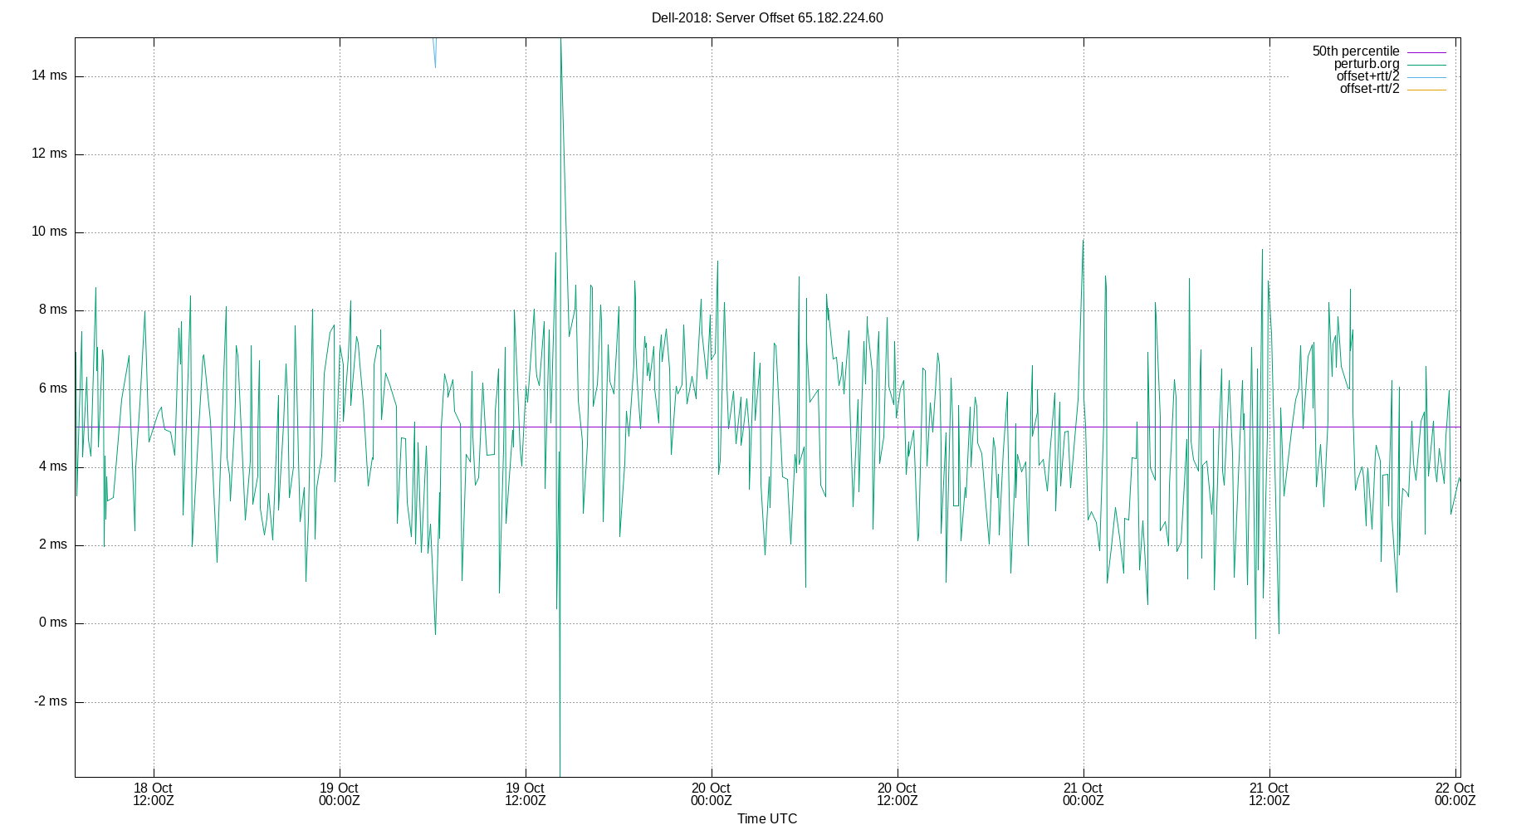Click the '21 Oct 00:00Z' x-axis label
1536x830 pixels.
[x=1084, y=794]
